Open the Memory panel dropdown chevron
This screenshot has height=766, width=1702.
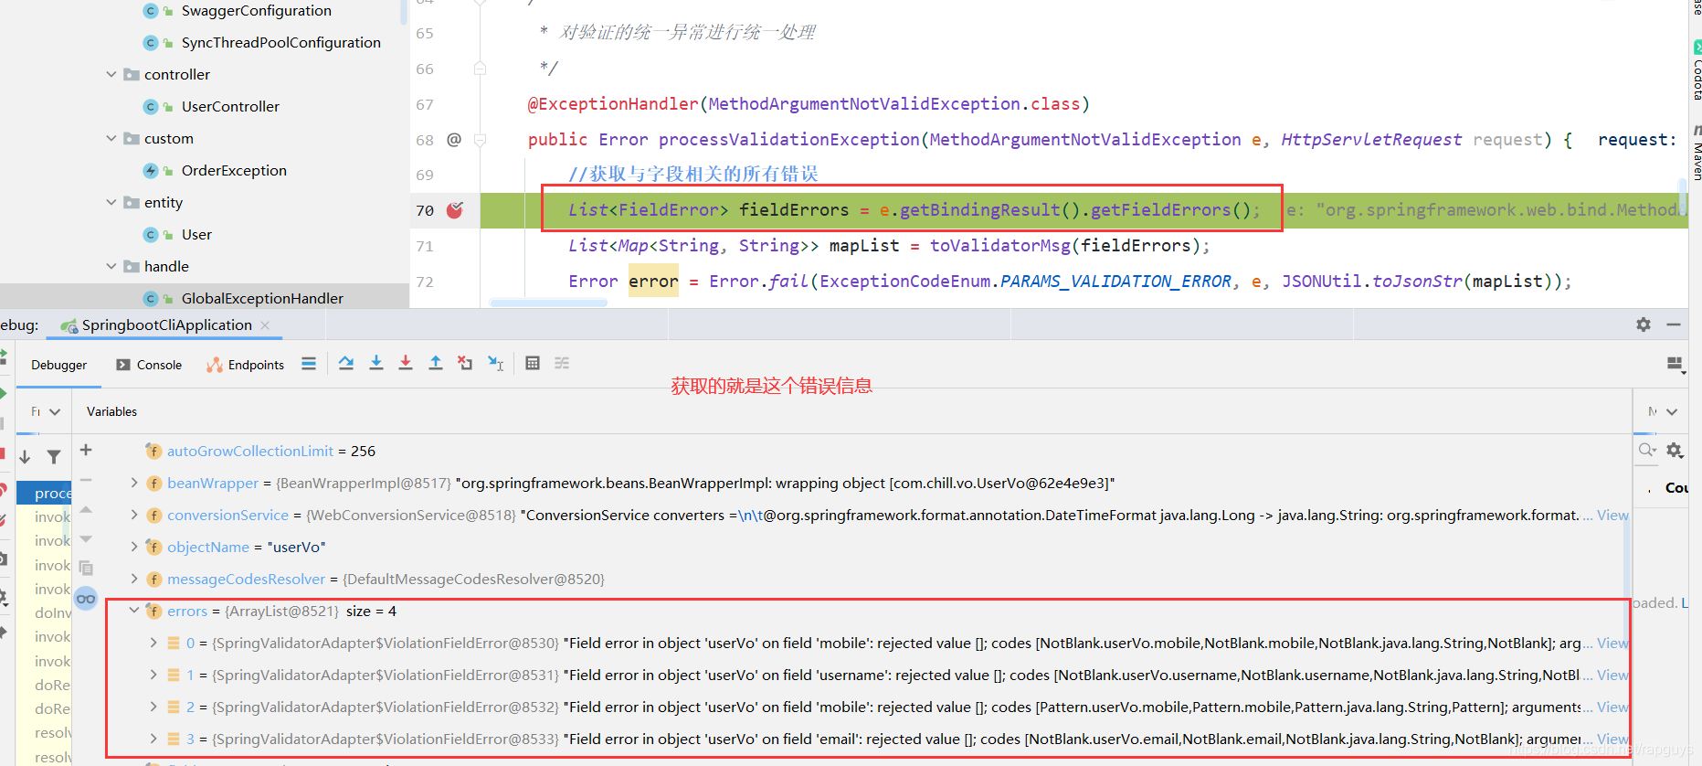[1672, 411]
